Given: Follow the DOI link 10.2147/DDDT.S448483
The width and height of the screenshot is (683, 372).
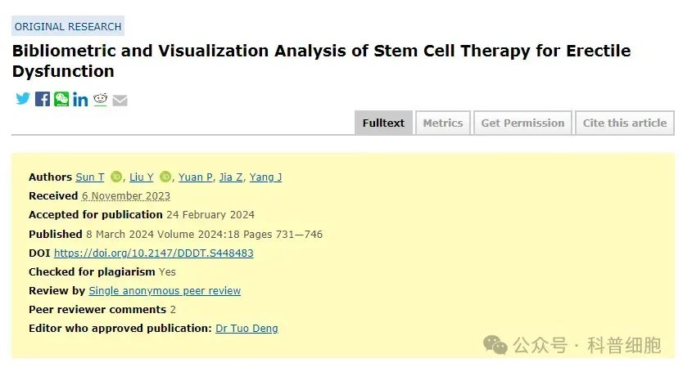Looking at the screenshot, I should tap(154, 253).
